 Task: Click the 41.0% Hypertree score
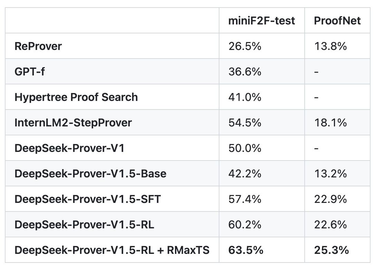pos(245,97)
